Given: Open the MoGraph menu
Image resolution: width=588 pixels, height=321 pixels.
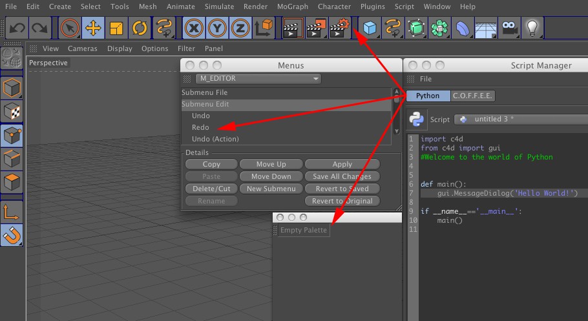Looking at the screenshot, I should coord(291,6).
